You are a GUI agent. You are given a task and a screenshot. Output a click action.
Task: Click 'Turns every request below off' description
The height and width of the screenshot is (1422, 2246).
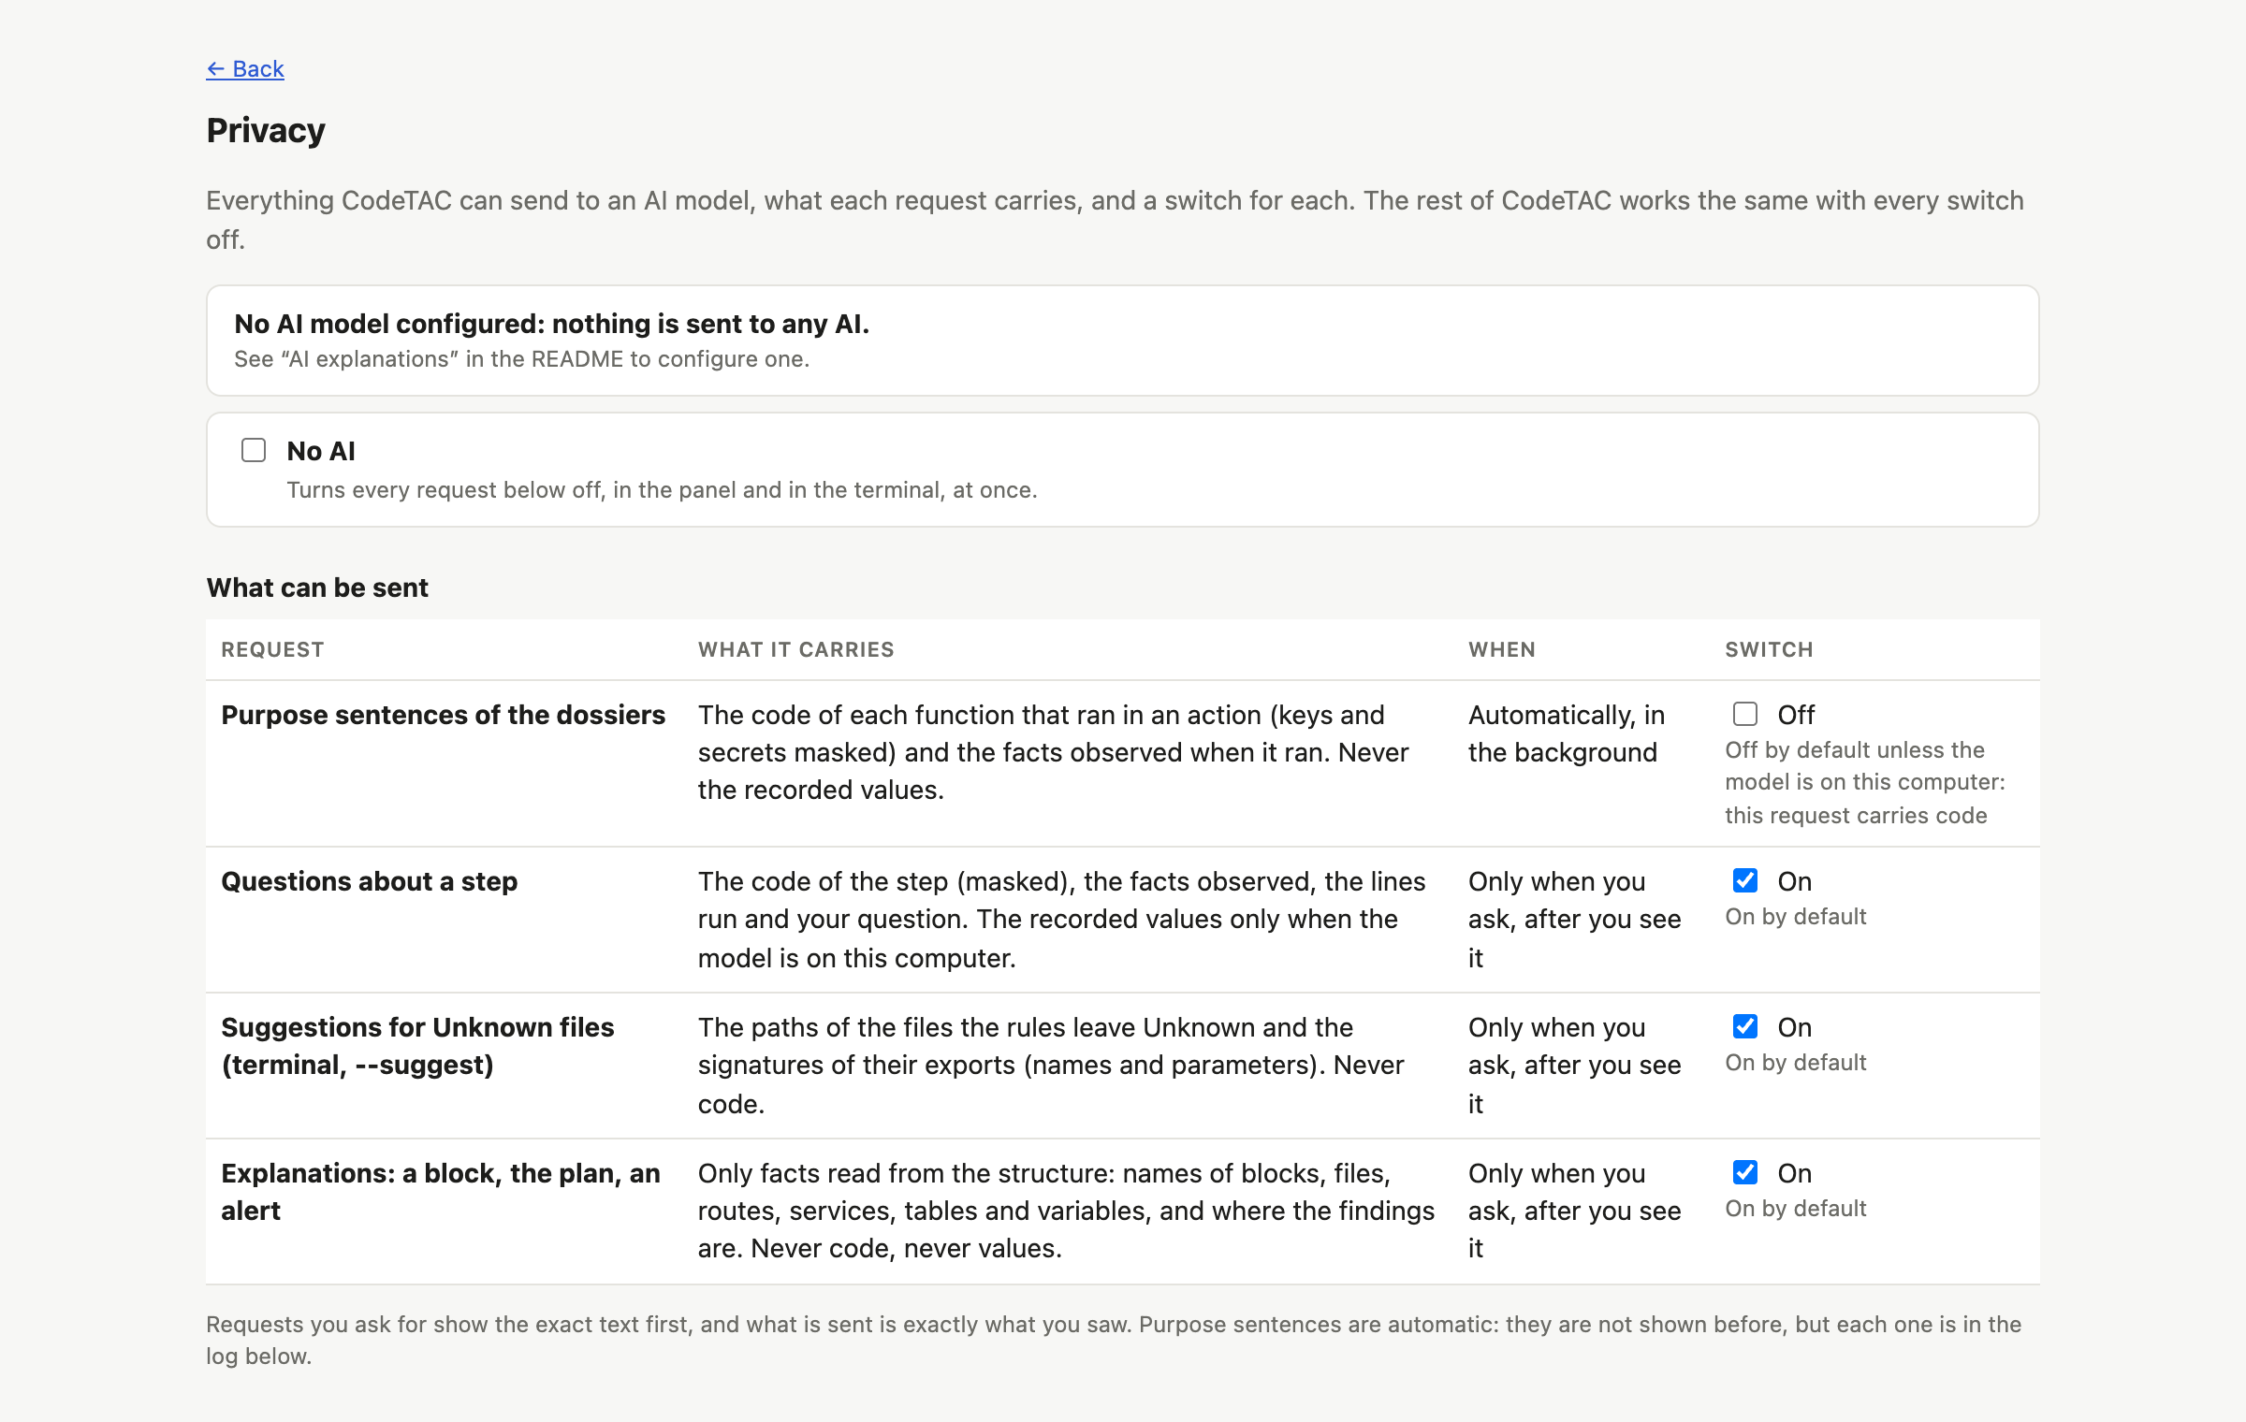pyautogui.click(x=662, y=490)
